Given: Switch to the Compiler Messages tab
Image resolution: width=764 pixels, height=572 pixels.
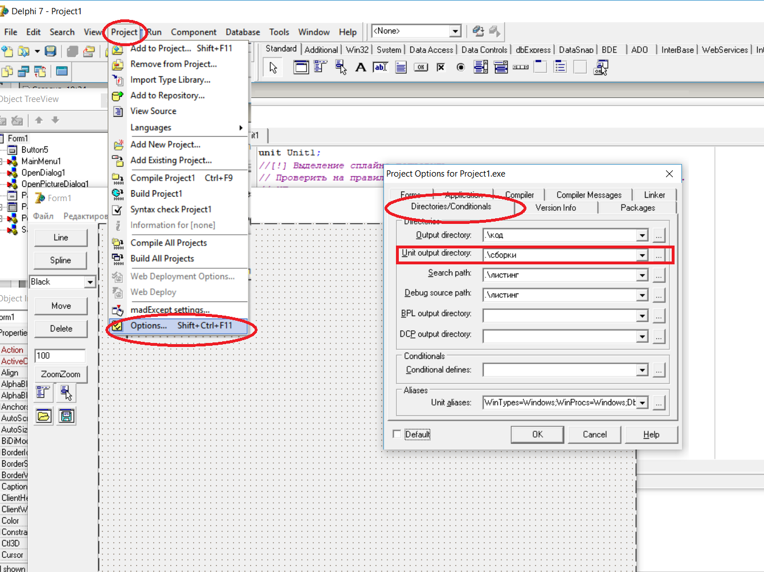Looking at the screenshot, I should 589,195.
